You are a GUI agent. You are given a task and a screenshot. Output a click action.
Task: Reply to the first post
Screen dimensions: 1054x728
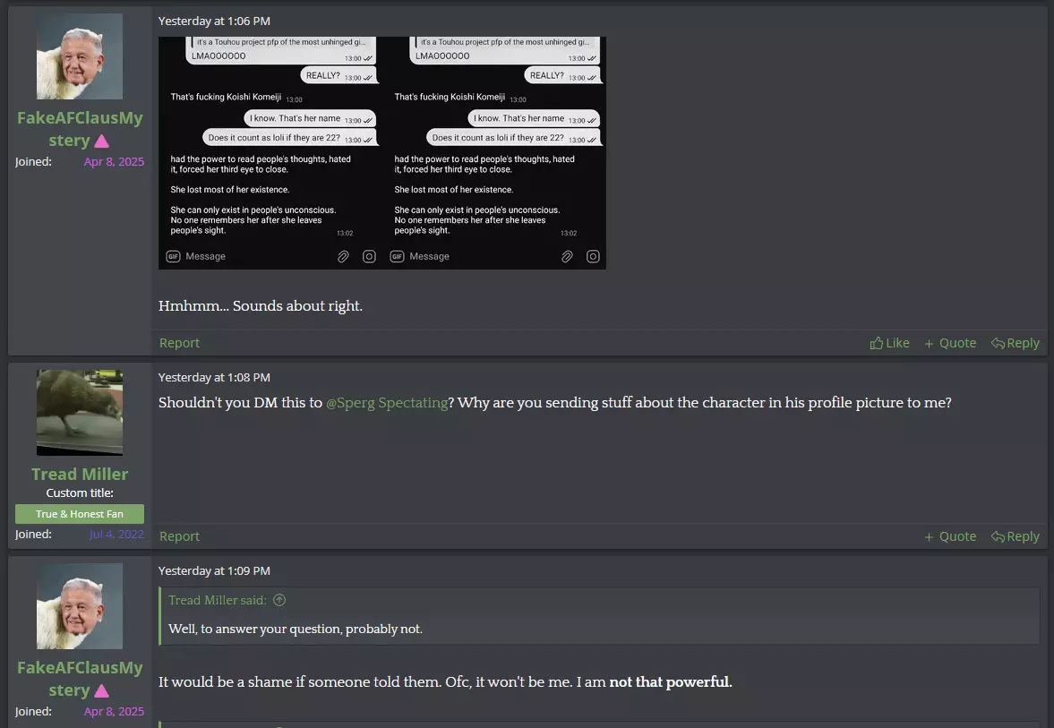pos(1015,343)
